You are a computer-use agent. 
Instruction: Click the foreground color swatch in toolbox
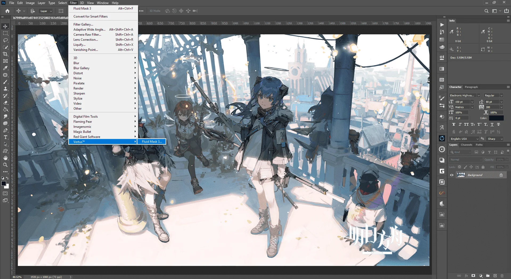[x=4, y=183]
